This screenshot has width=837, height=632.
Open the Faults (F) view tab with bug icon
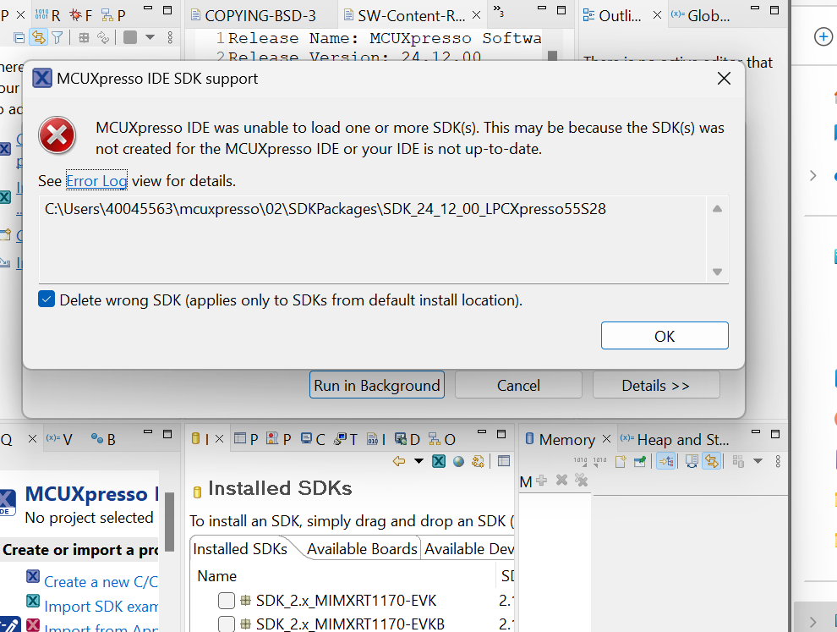(x=81, y=15)
